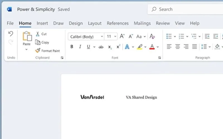Viewport: 223px width, 139px height.
Task: Apply text effects with the blue A icon
Action: 127,47
